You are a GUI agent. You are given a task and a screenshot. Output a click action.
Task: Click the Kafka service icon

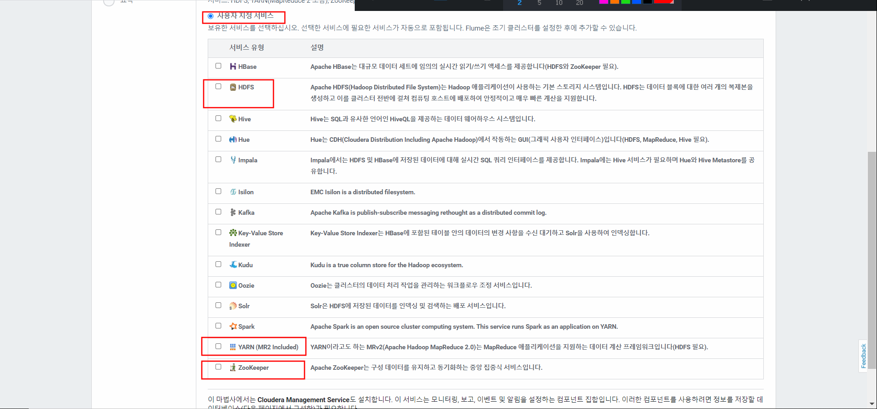pyautogui.click(x=233, y=212)
